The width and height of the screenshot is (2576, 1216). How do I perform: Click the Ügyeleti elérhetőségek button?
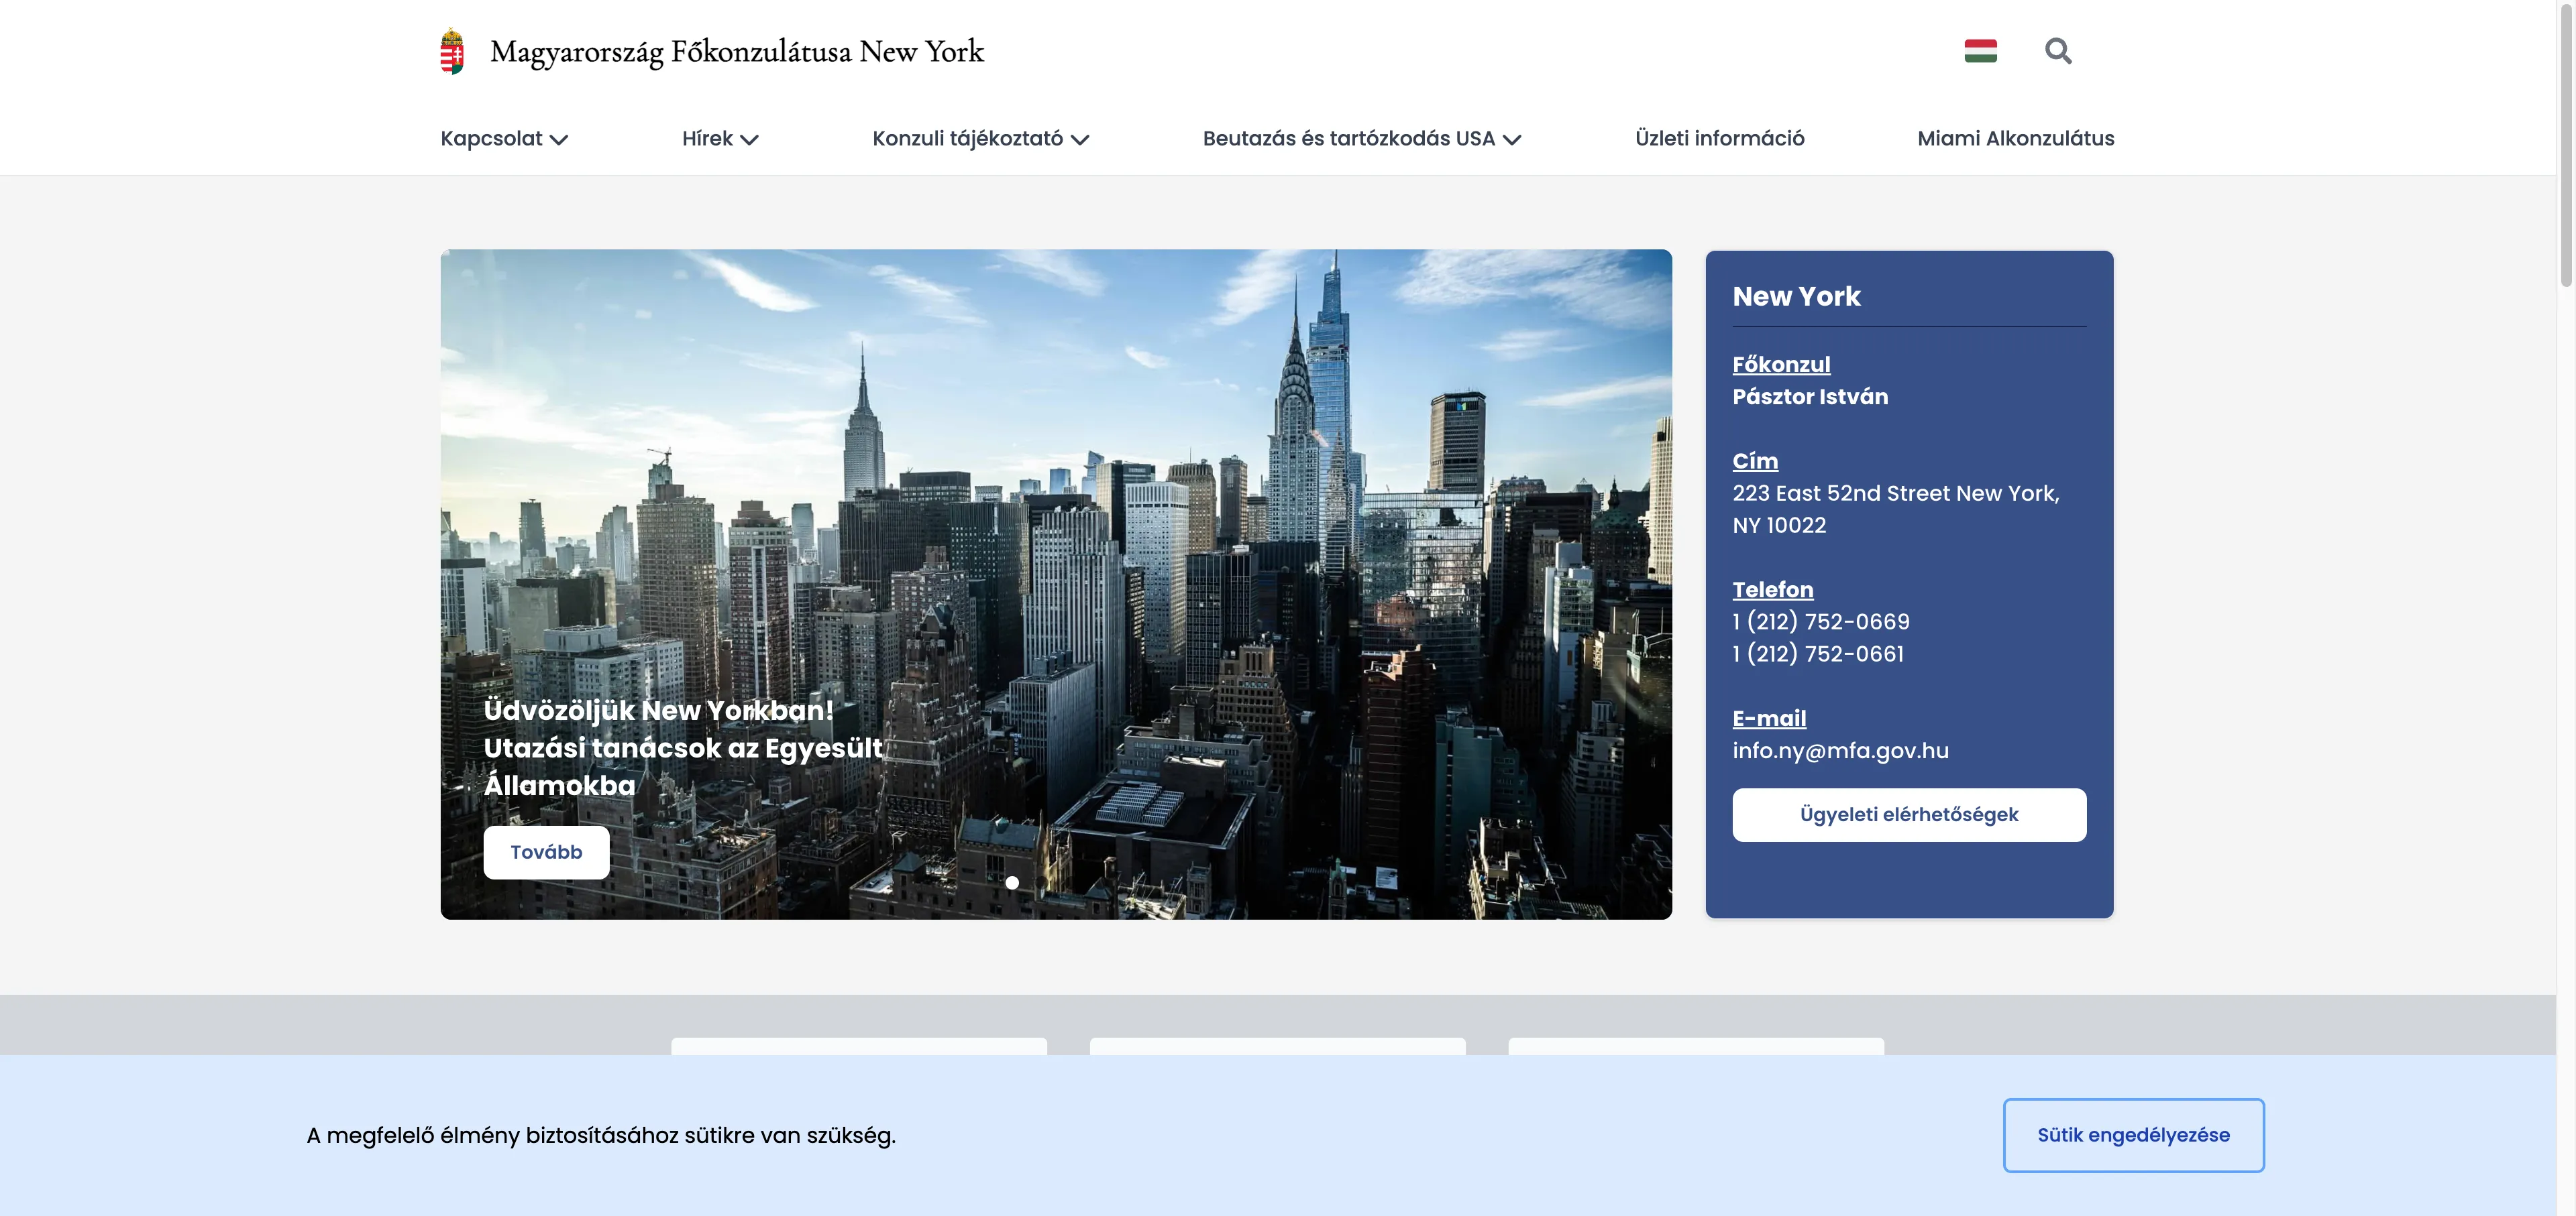coord(1909,814)
